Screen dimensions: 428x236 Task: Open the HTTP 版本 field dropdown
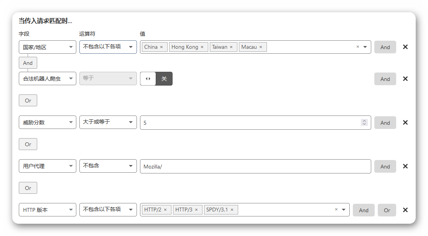pos(47,210)
